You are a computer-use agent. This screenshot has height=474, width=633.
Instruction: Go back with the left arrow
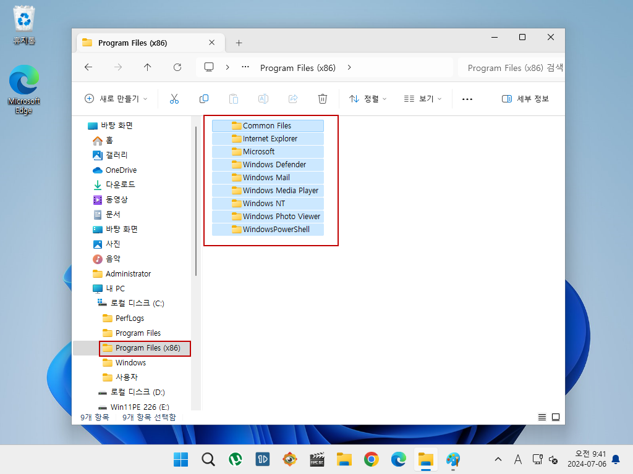click(88, 67)
